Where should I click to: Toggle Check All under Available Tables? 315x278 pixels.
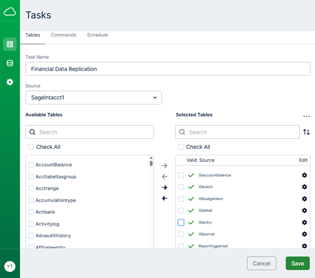31,147
